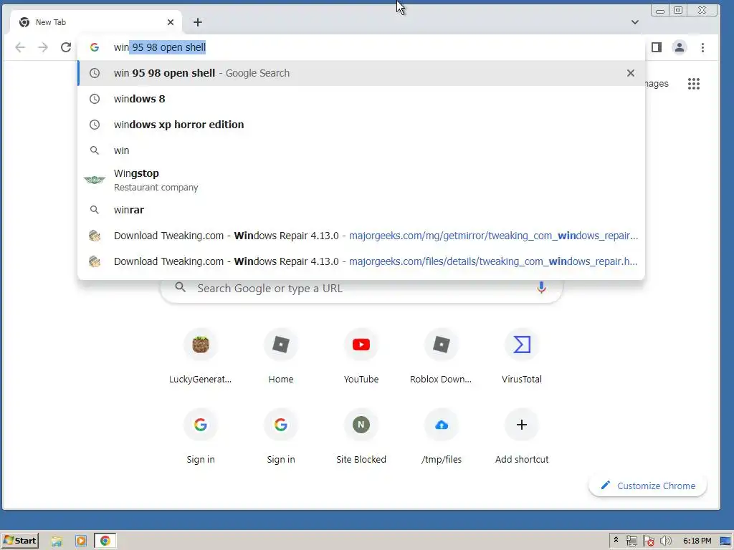The height and width of the screenshot is (550, 734).
Task: Select 'windows xp horror edition' suggestion
Action: tap(361, 125)
